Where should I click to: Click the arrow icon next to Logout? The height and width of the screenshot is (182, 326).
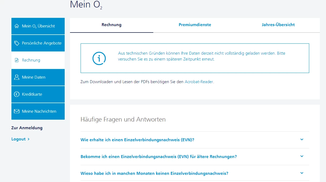(x=28, y=139)
